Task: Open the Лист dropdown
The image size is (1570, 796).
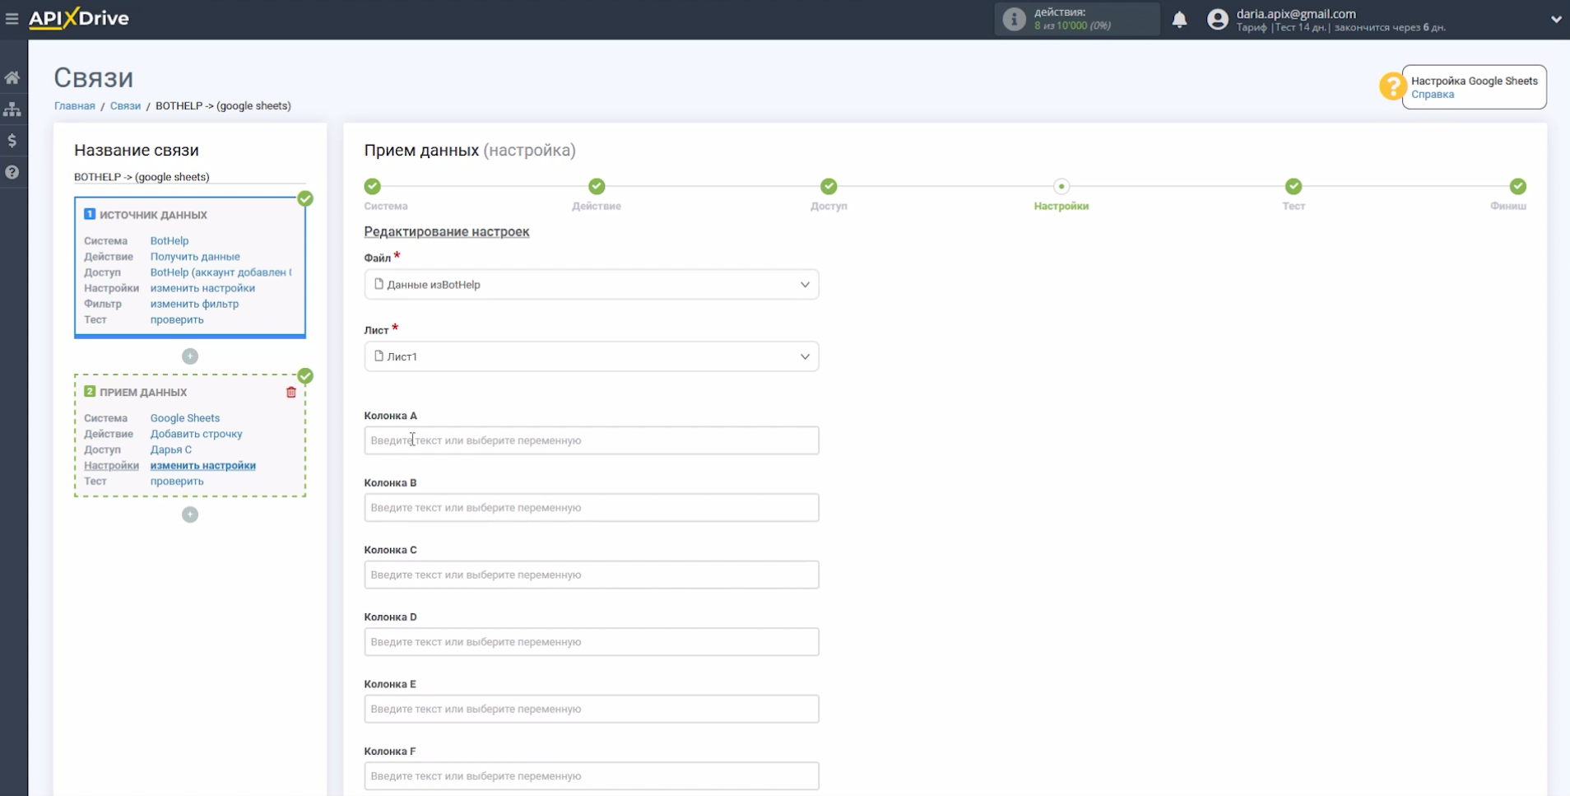Action: point(592,356)
